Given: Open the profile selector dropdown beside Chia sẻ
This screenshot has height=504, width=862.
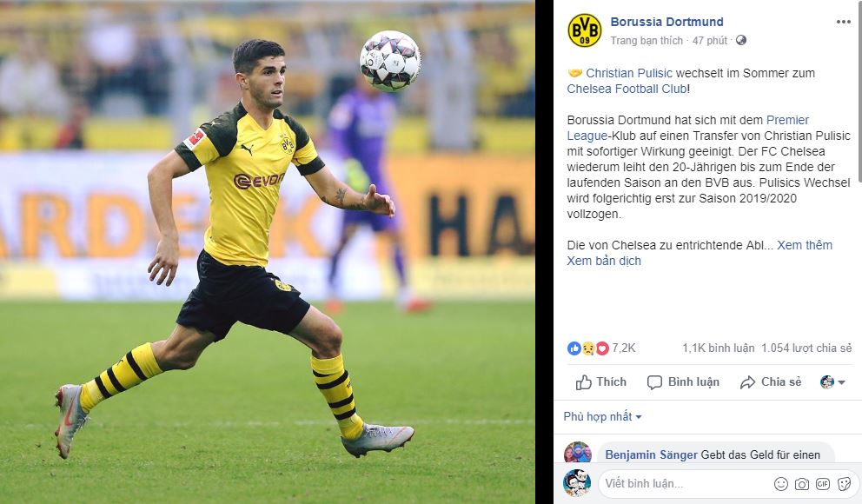Looking at the screenshot, I should (832, 382).
